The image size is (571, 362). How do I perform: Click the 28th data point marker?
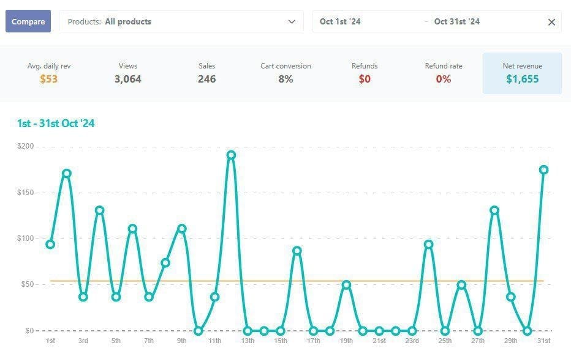tap(494, 210)
